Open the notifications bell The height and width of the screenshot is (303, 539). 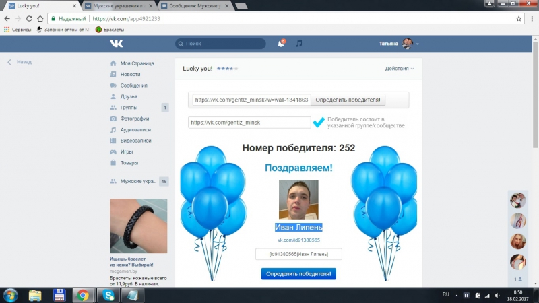tap(281, 44)
